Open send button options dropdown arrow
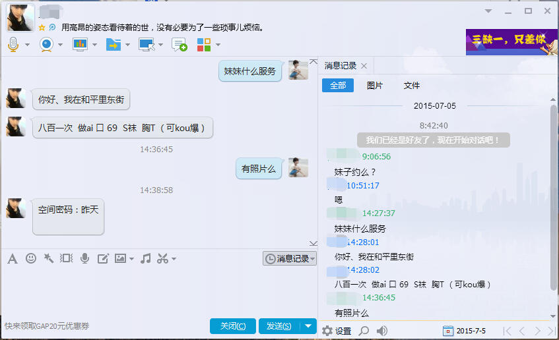This screenshot has height=340, width=559. [x=308, y=326]
